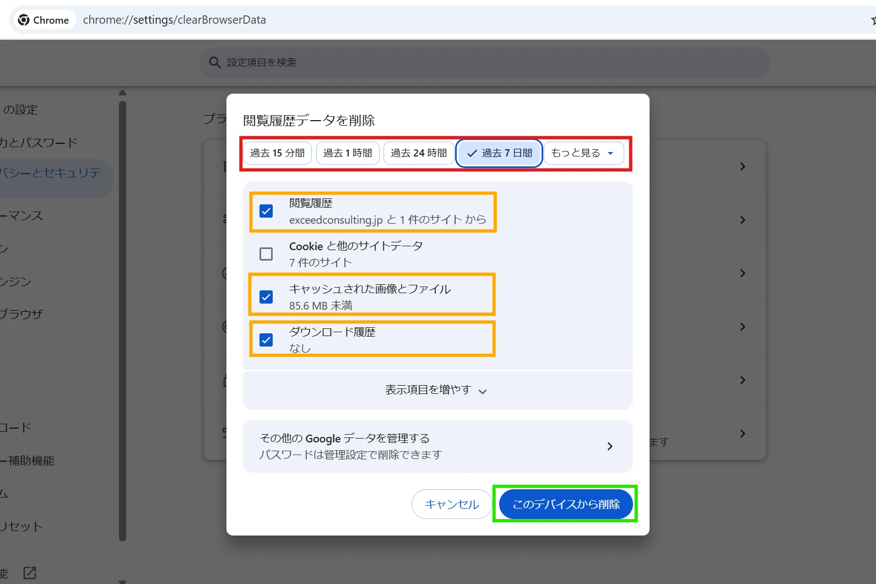Select the 過去 15 分間 time range
The width and height of the screenshot is (876, 584).
tap(277, 153)
